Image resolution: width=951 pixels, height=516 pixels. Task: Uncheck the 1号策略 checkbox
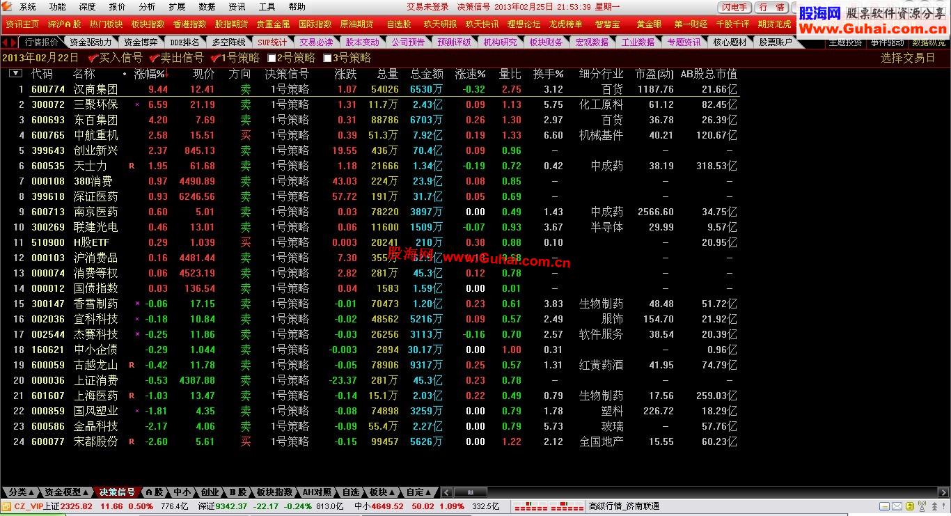[x=215, y=58]
